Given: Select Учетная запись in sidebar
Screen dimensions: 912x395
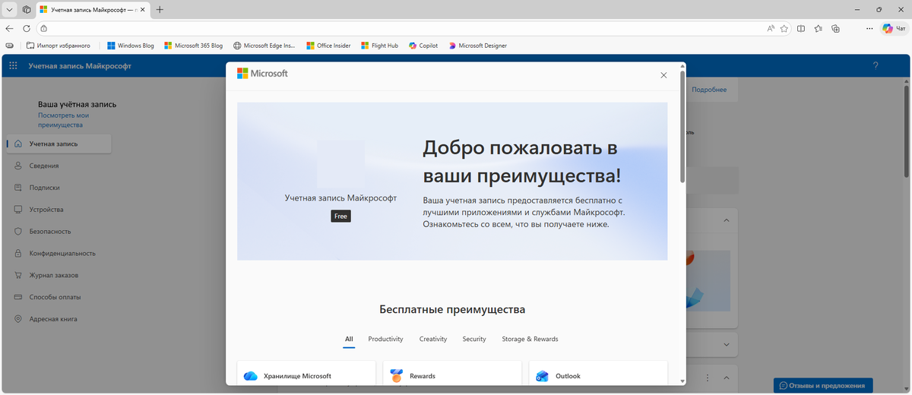Looking at the screenshot, I should (59, 144).
